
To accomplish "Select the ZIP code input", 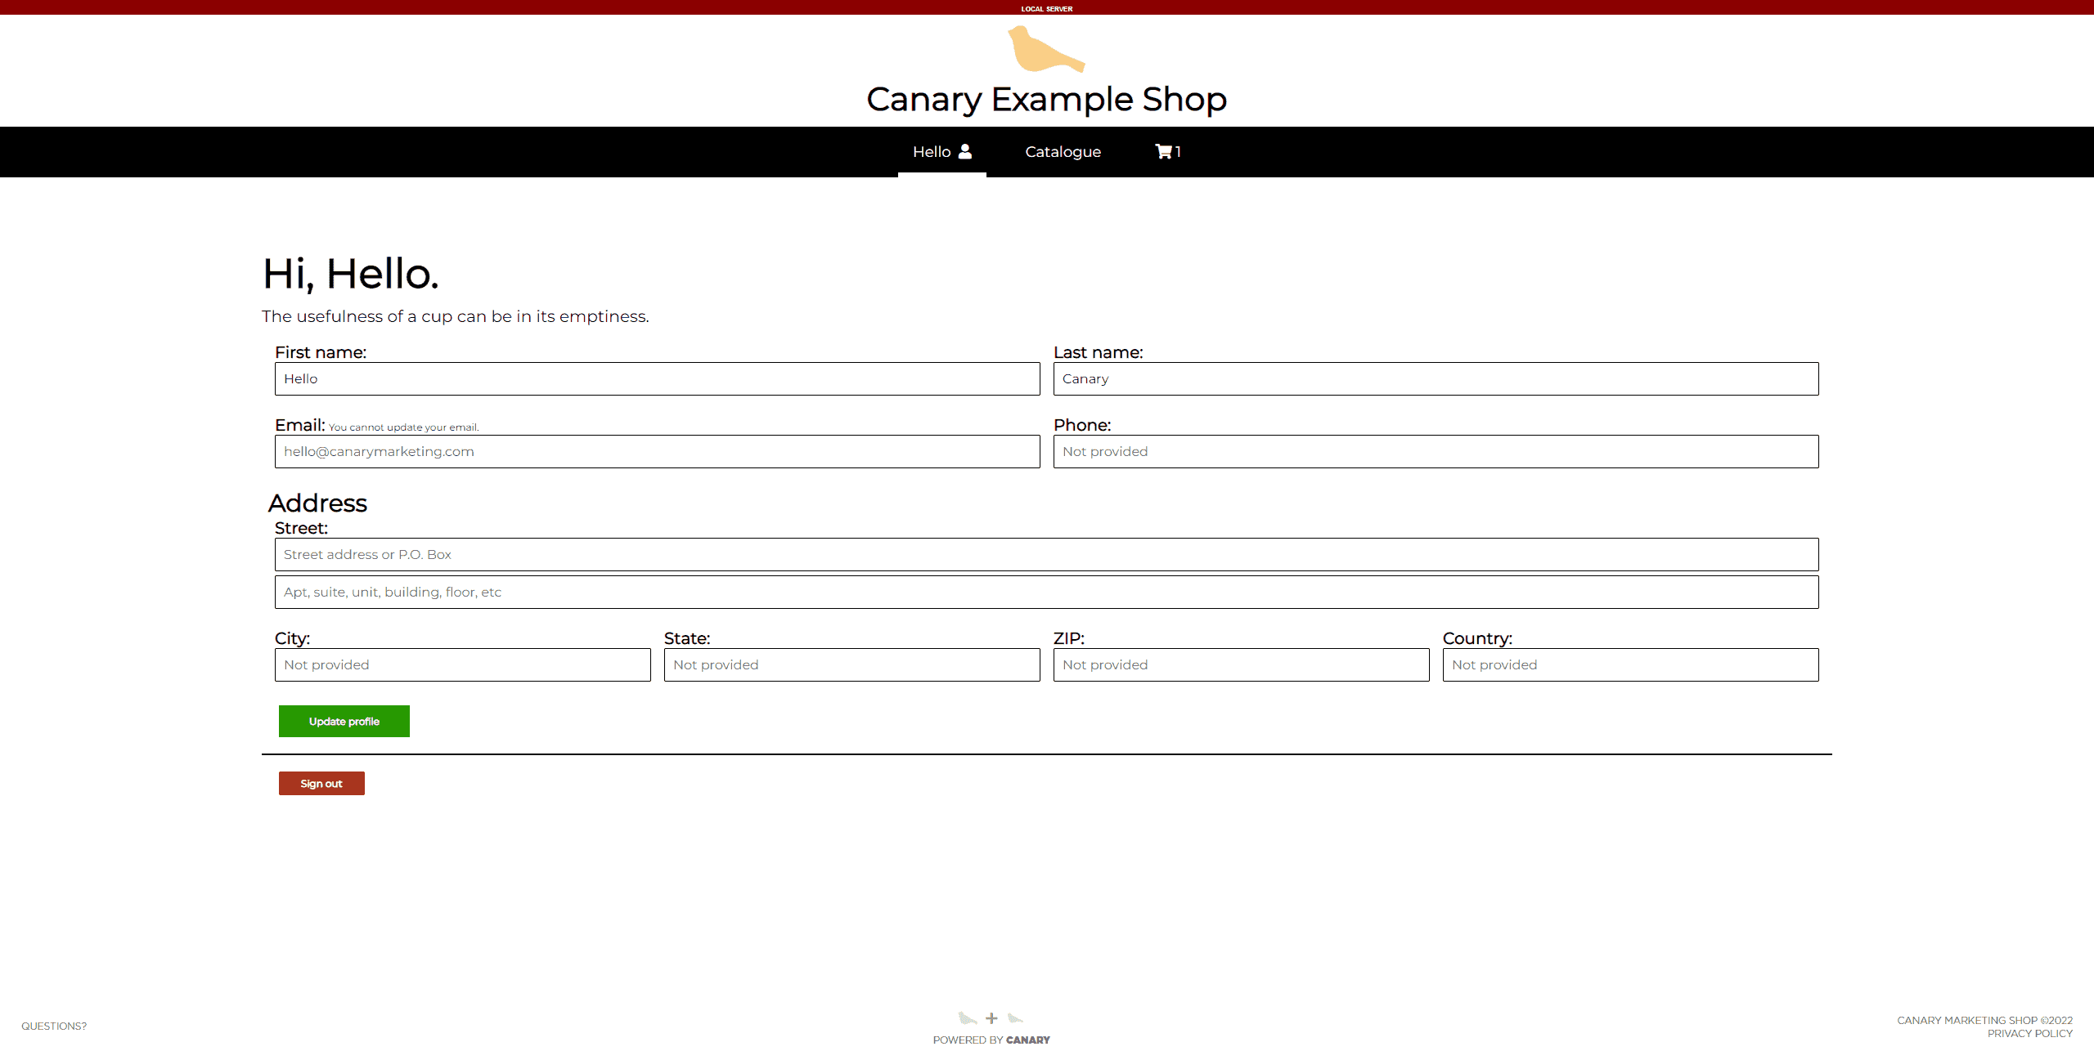I will pos(1240,664).
